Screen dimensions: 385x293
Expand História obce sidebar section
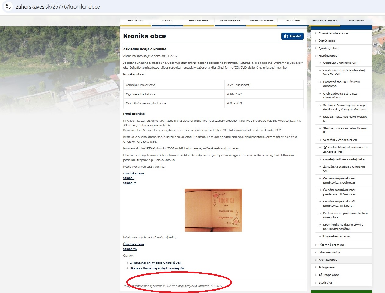(328, 56)
